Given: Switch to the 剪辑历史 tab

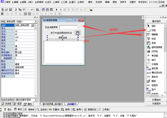Looking at the screenshot, I should 91,109.
